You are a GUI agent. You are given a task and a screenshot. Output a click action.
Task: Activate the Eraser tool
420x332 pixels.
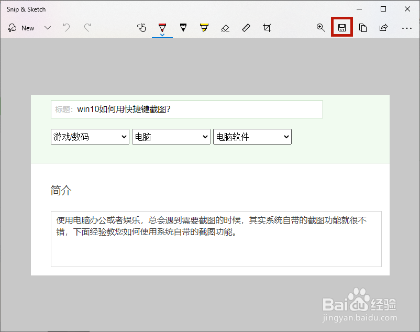tap(225, 28)
